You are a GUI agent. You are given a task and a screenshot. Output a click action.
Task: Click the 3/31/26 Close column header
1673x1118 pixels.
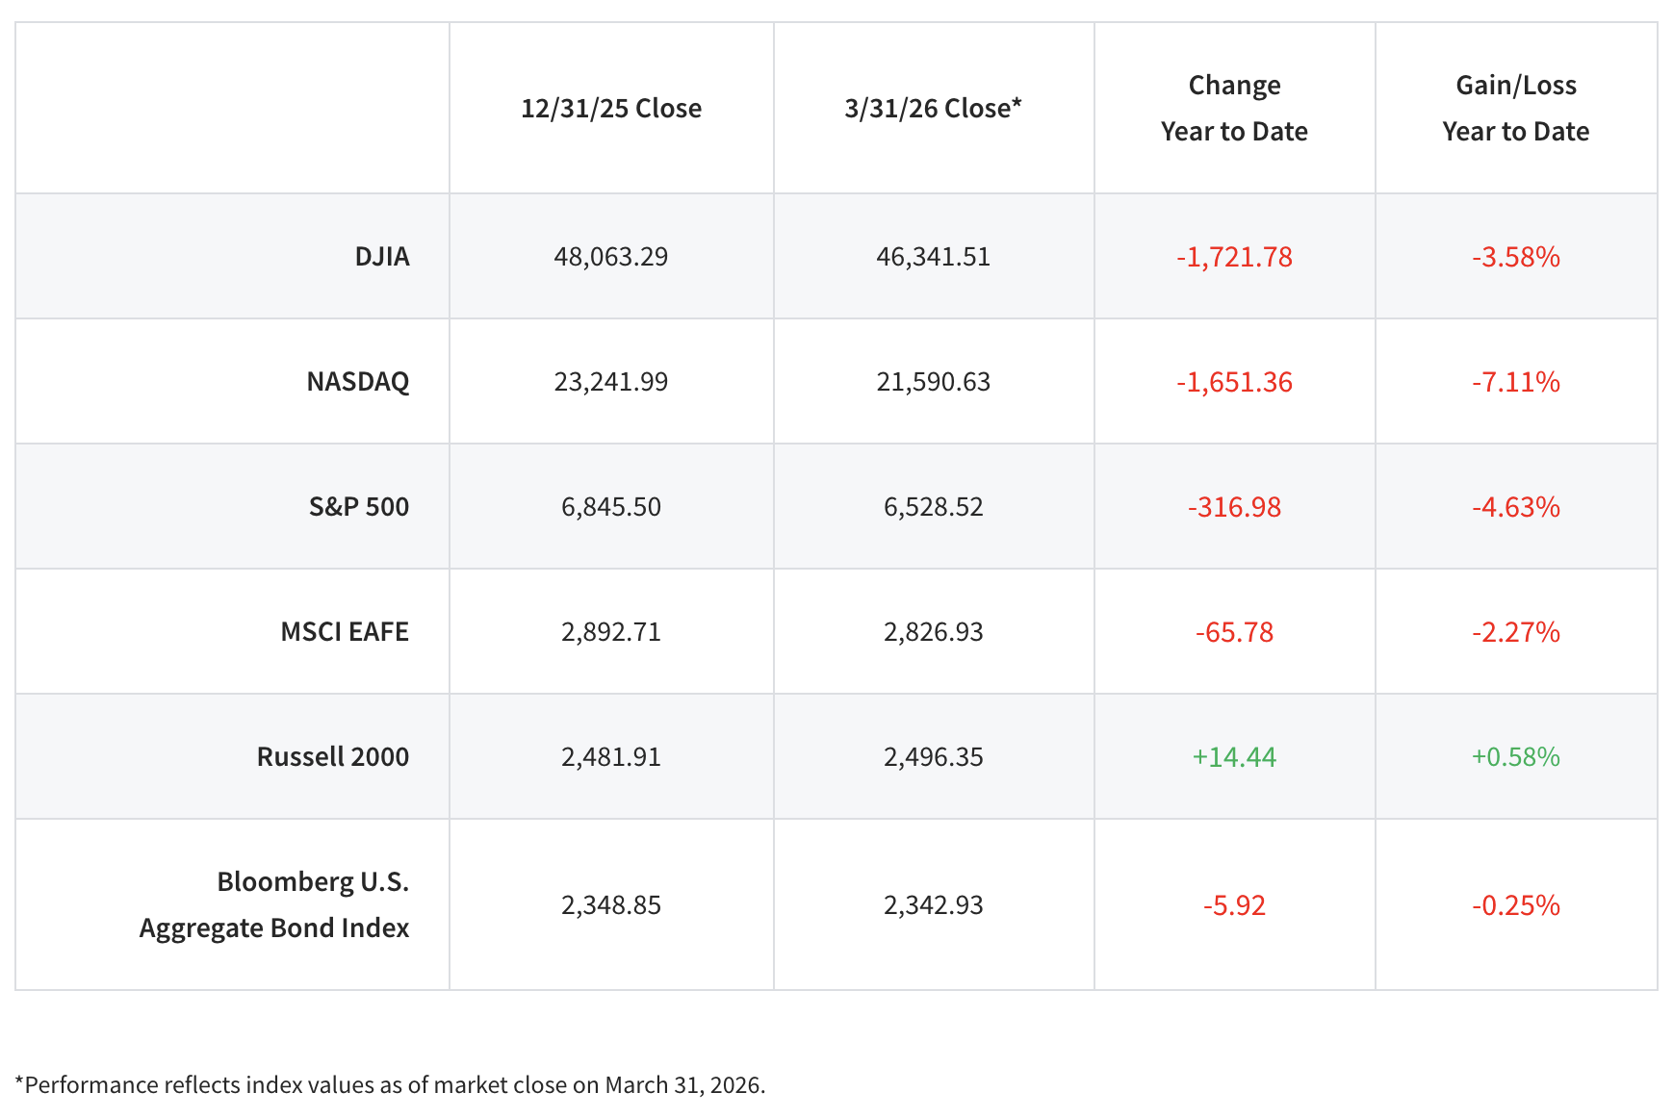pos(932,109)
